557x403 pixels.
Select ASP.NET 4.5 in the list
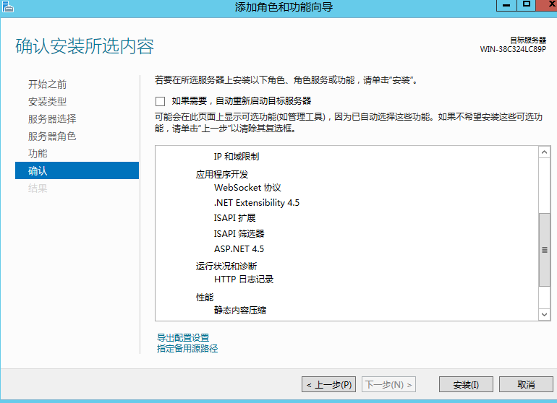point(239,249)
